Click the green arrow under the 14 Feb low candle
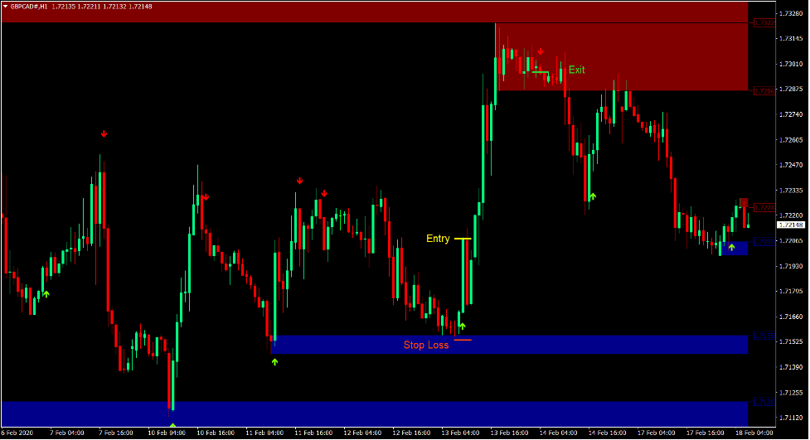 [592, 196]
